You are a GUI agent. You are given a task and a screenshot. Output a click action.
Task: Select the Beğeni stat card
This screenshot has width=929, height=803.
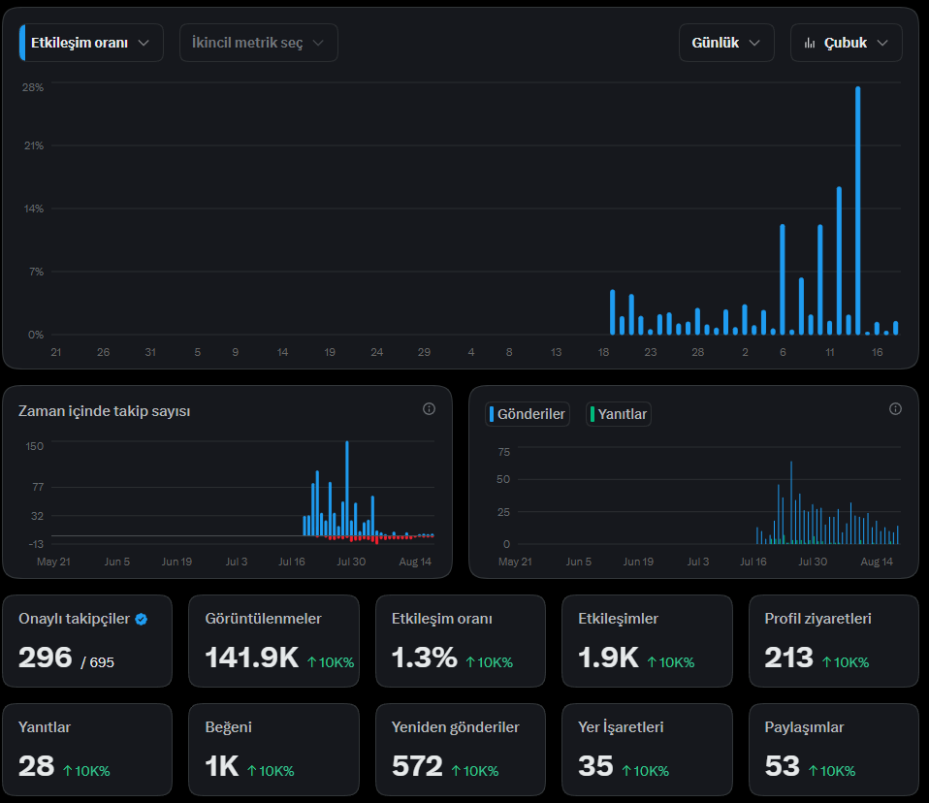click(x=273, y=750)
